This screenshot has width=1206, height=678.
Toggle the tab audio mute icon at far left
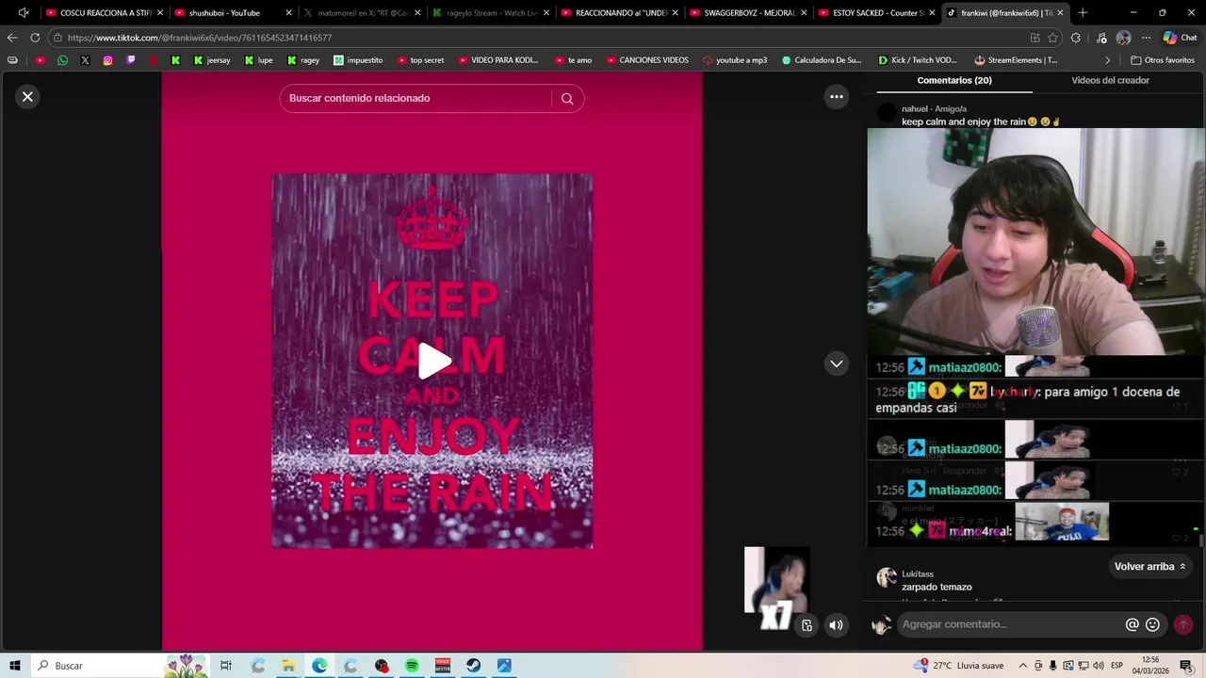(x=24, y=13)
